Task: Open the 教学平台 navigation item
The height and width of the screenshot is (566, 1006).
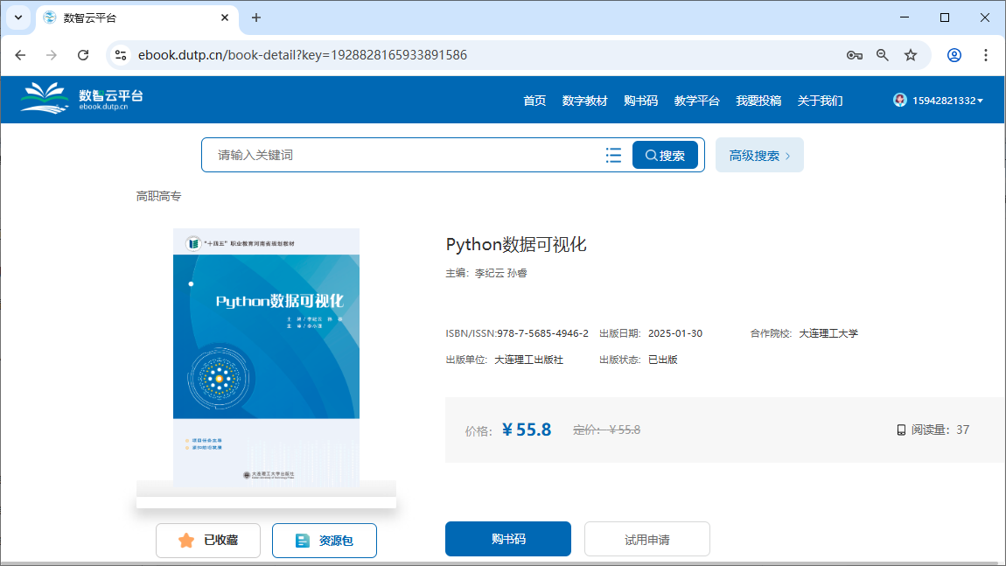Action: pos(696,101)
